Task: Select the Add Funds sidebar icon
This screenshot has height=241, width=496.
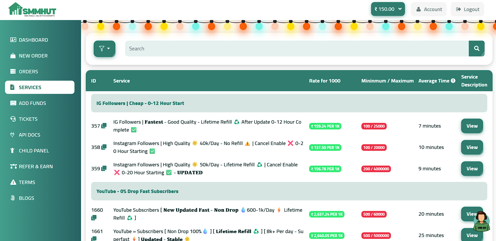Action: click(13, 103)
